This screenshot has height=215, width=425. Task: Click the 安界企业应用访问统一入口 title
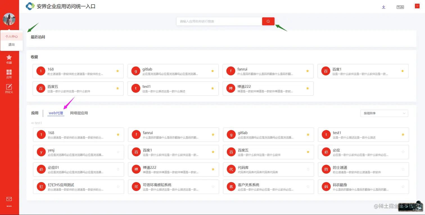tap(66, 6)
